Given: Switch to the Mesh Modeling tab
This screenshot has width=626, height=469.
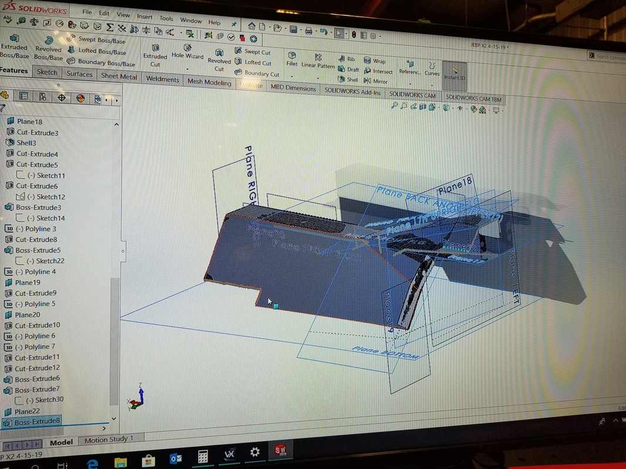Looking at the screenshot, I should coord(209,82).
